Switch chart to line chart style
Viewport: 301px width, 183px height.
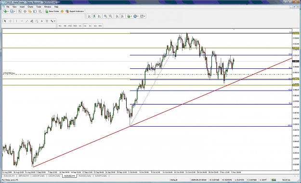(99, 16)
